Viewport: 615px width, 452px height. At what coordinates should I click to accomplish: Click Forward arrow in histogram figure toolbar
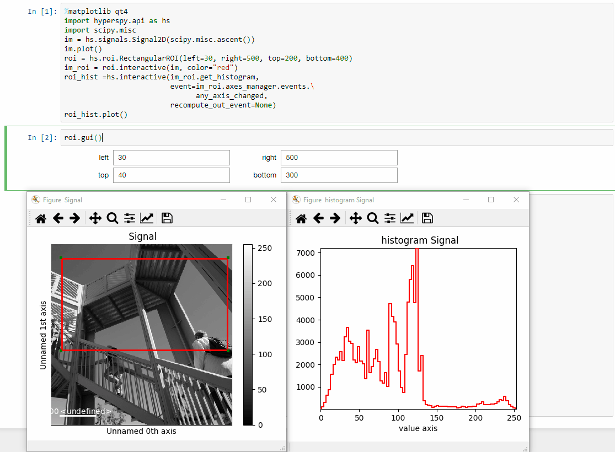coord(335,218)
